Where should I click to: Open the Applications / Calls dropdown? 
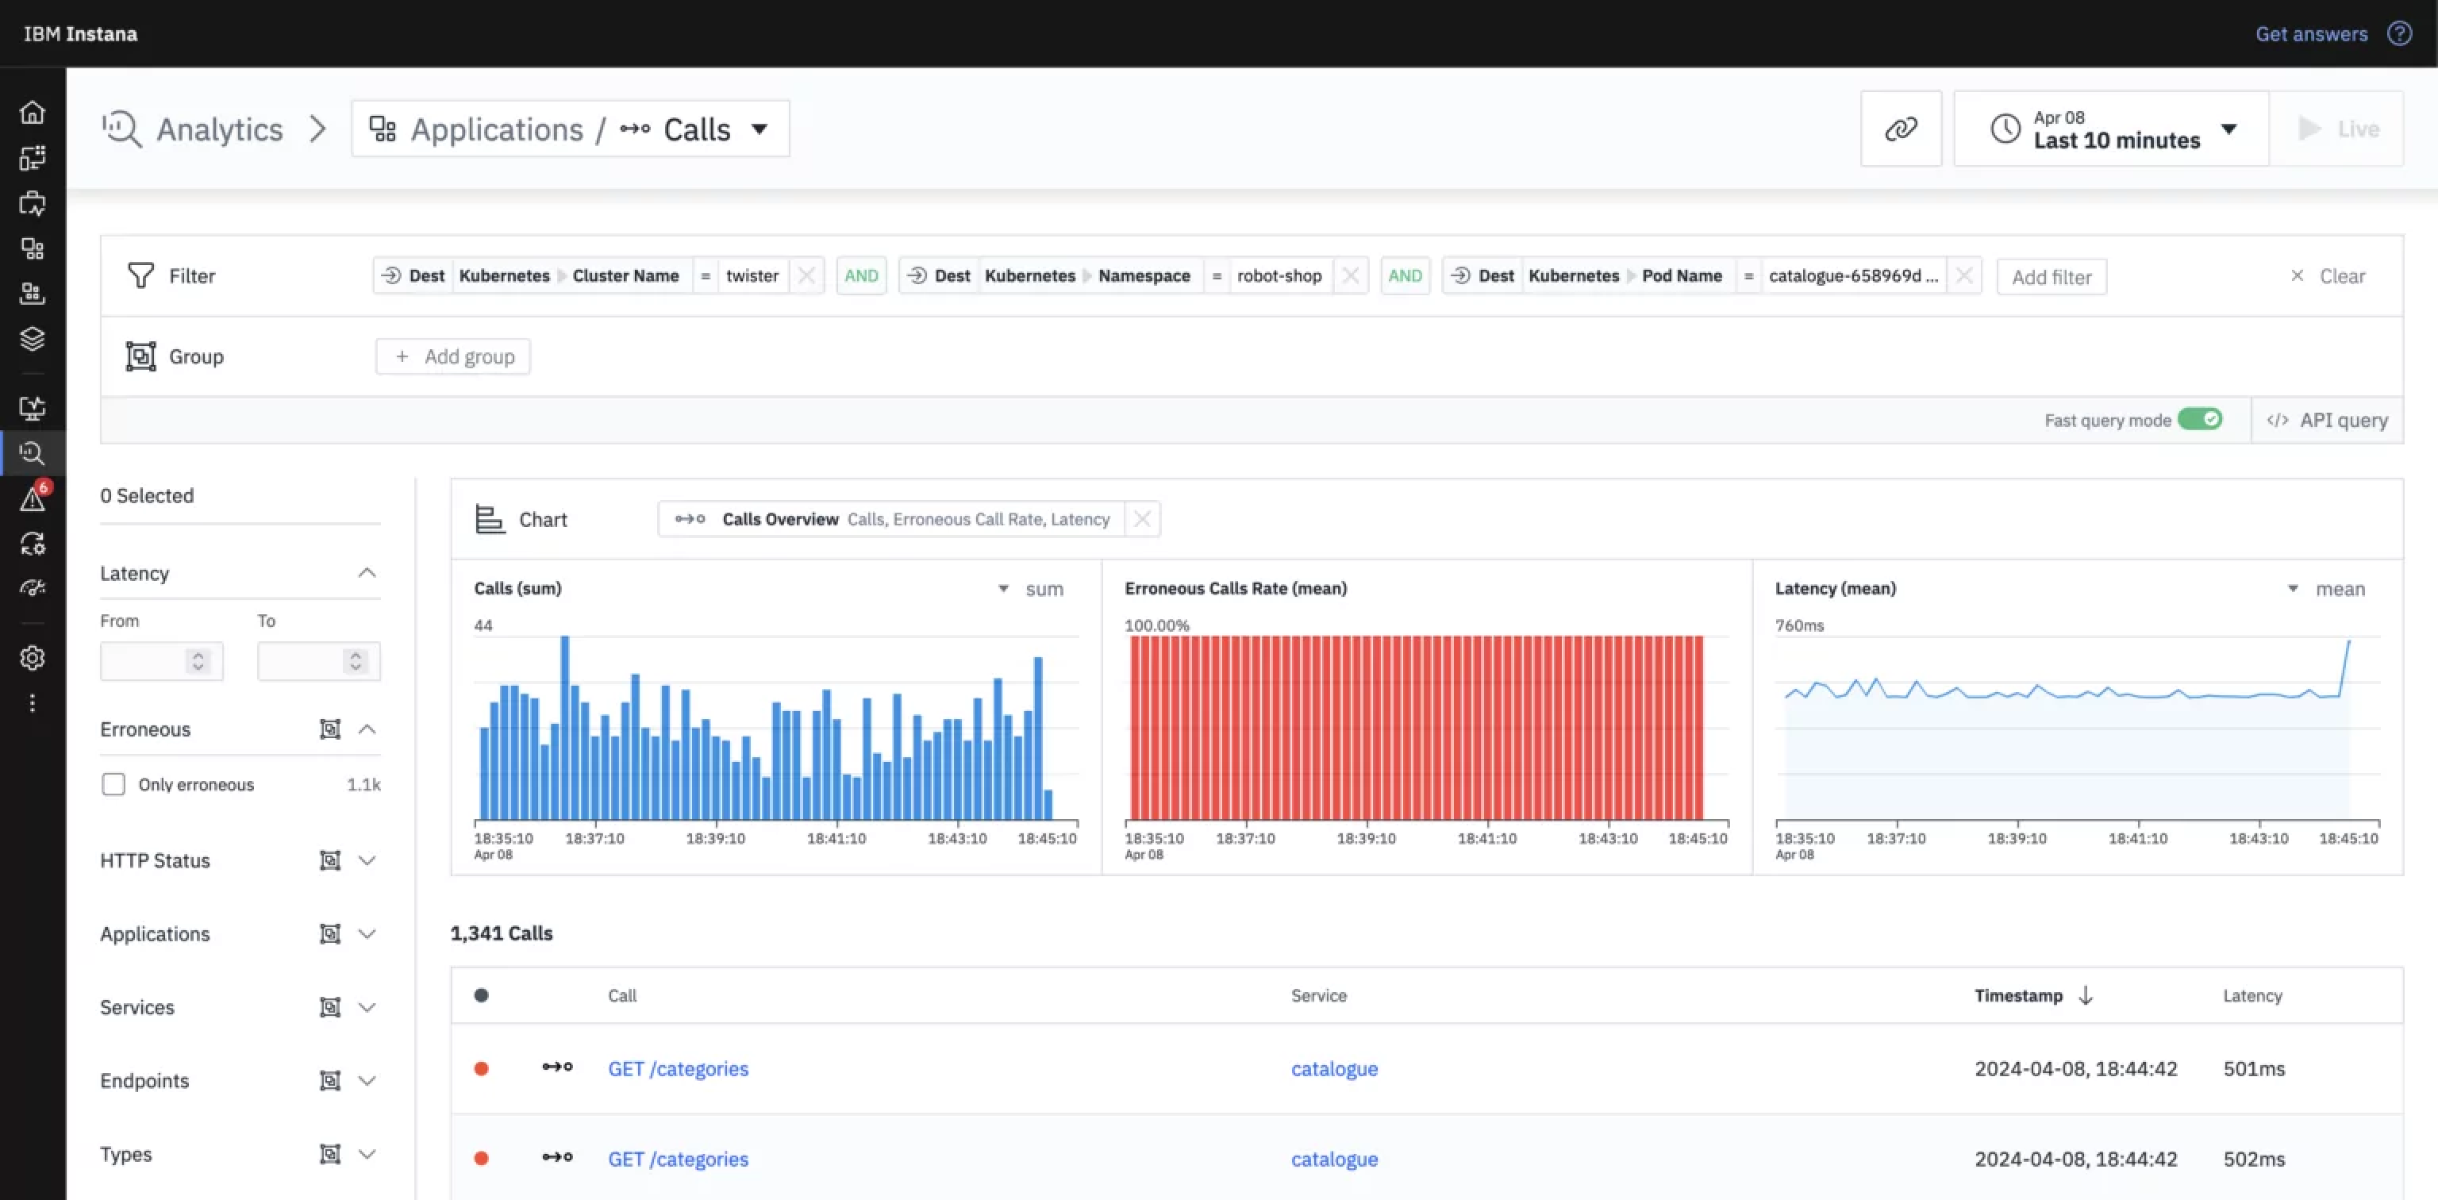coord(571,129)
